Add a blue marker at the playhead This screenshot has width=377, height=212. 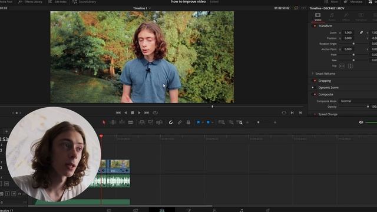208,122
